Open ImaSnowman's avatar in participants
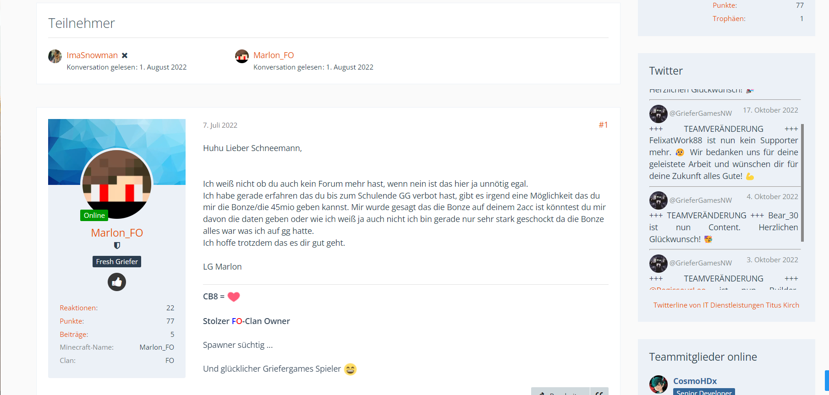 55,56
